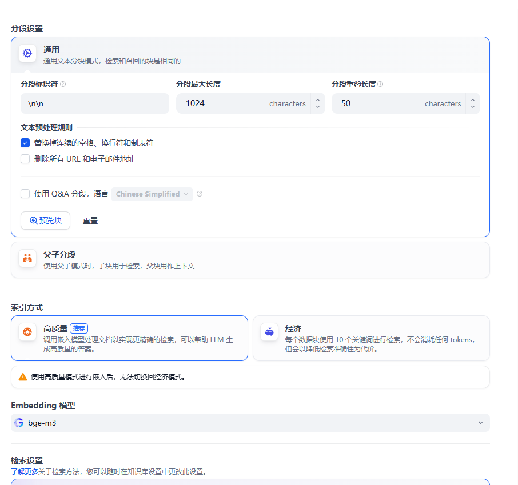Open help tooltip for 分段标识符
The width and height of the screenshot is (518, 485).
[63, 84]
